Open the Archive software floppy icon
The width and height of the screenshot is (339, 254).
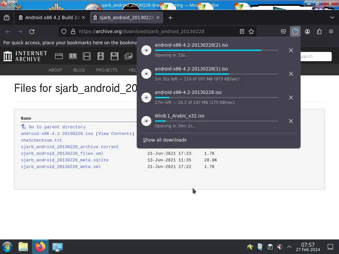pos(114,56)
